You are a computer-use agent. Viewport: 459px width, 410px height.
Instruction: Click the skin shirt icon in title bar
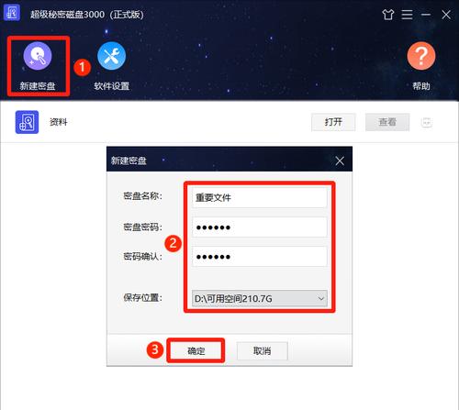point(388,15)
